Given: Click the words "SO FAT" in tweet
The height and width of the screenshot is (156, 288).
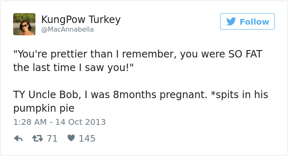Looking at the screenshot, I should tap(245, 54).
